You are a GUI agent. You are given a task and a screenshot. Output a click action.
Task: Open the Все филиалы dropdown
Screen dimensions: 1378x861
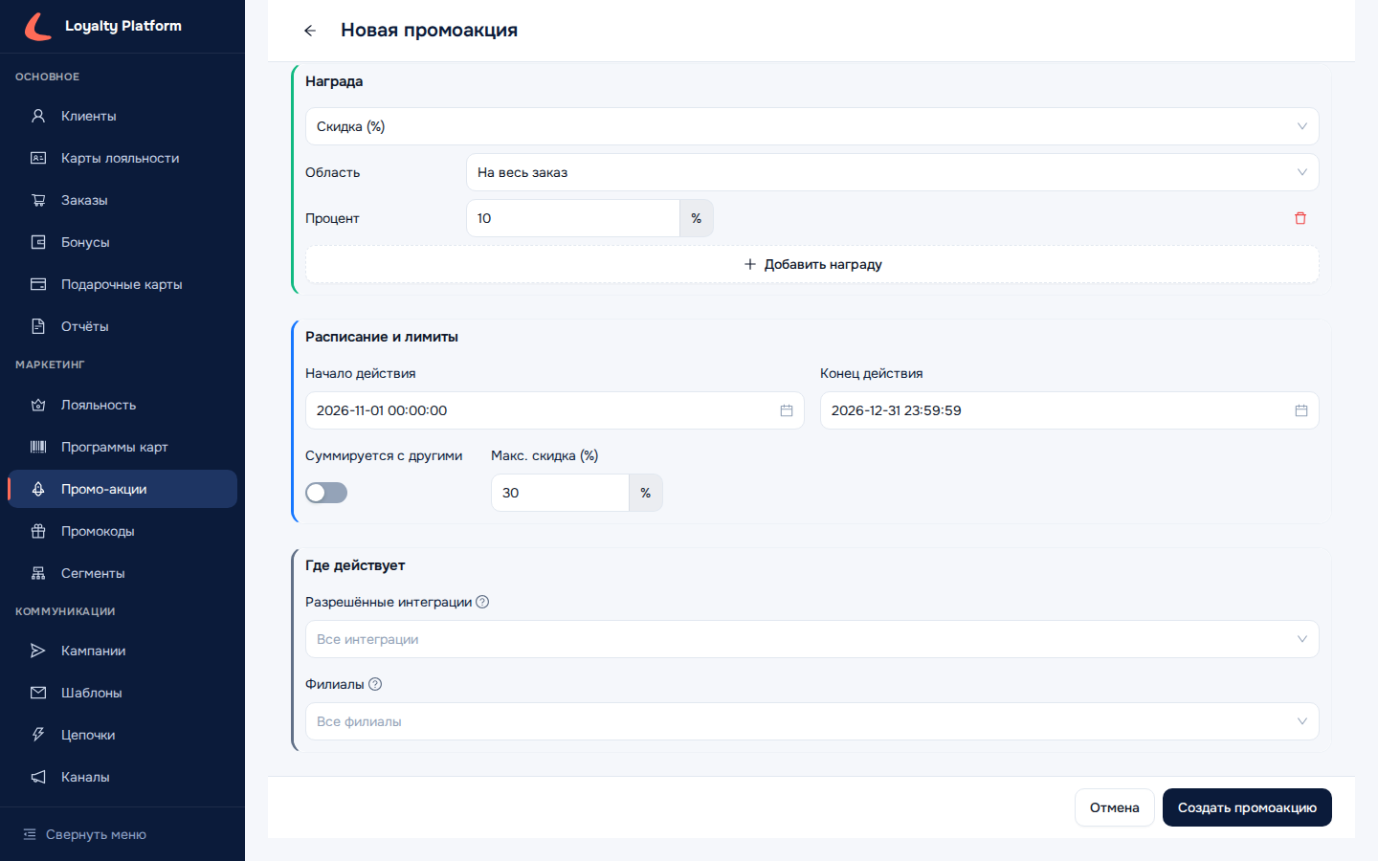[x=811, y=721]
